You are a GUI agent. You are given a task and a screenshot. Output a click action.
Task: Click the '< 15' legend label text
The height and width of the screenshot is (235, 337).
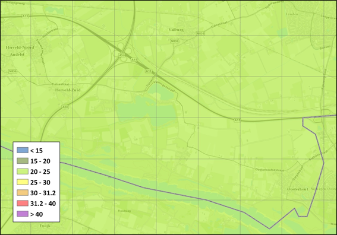[x=36, y=151]
